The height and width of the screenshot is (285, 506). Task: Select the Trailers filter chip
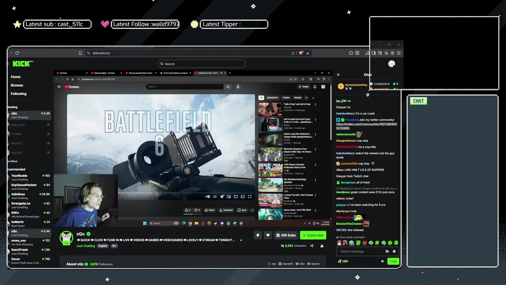pos(286,98)
